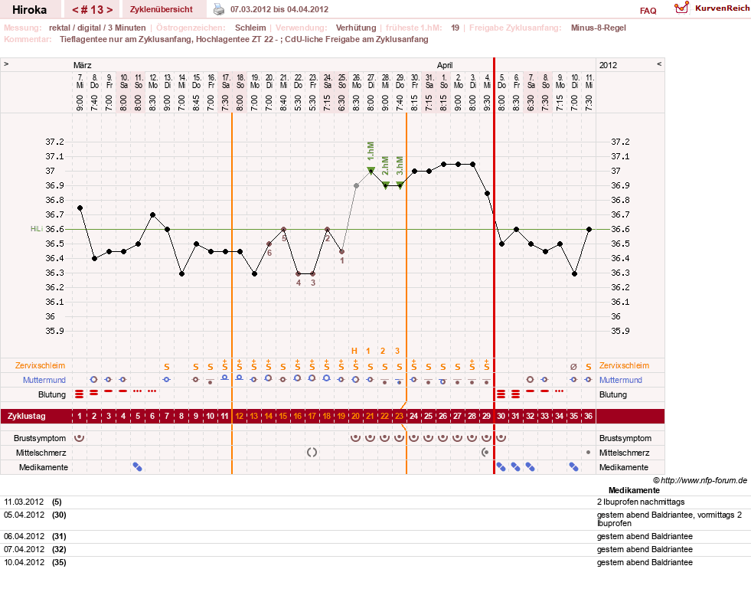
Task: Click the Zervixschleim label on the left
Action: click(41, 365)
